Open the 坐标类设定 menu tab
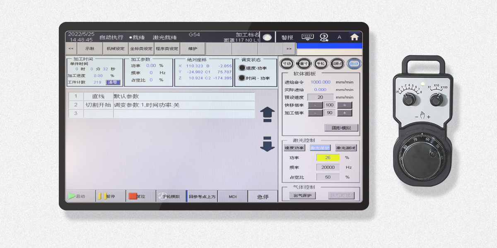The image size is (497, 248). [141, 48]
